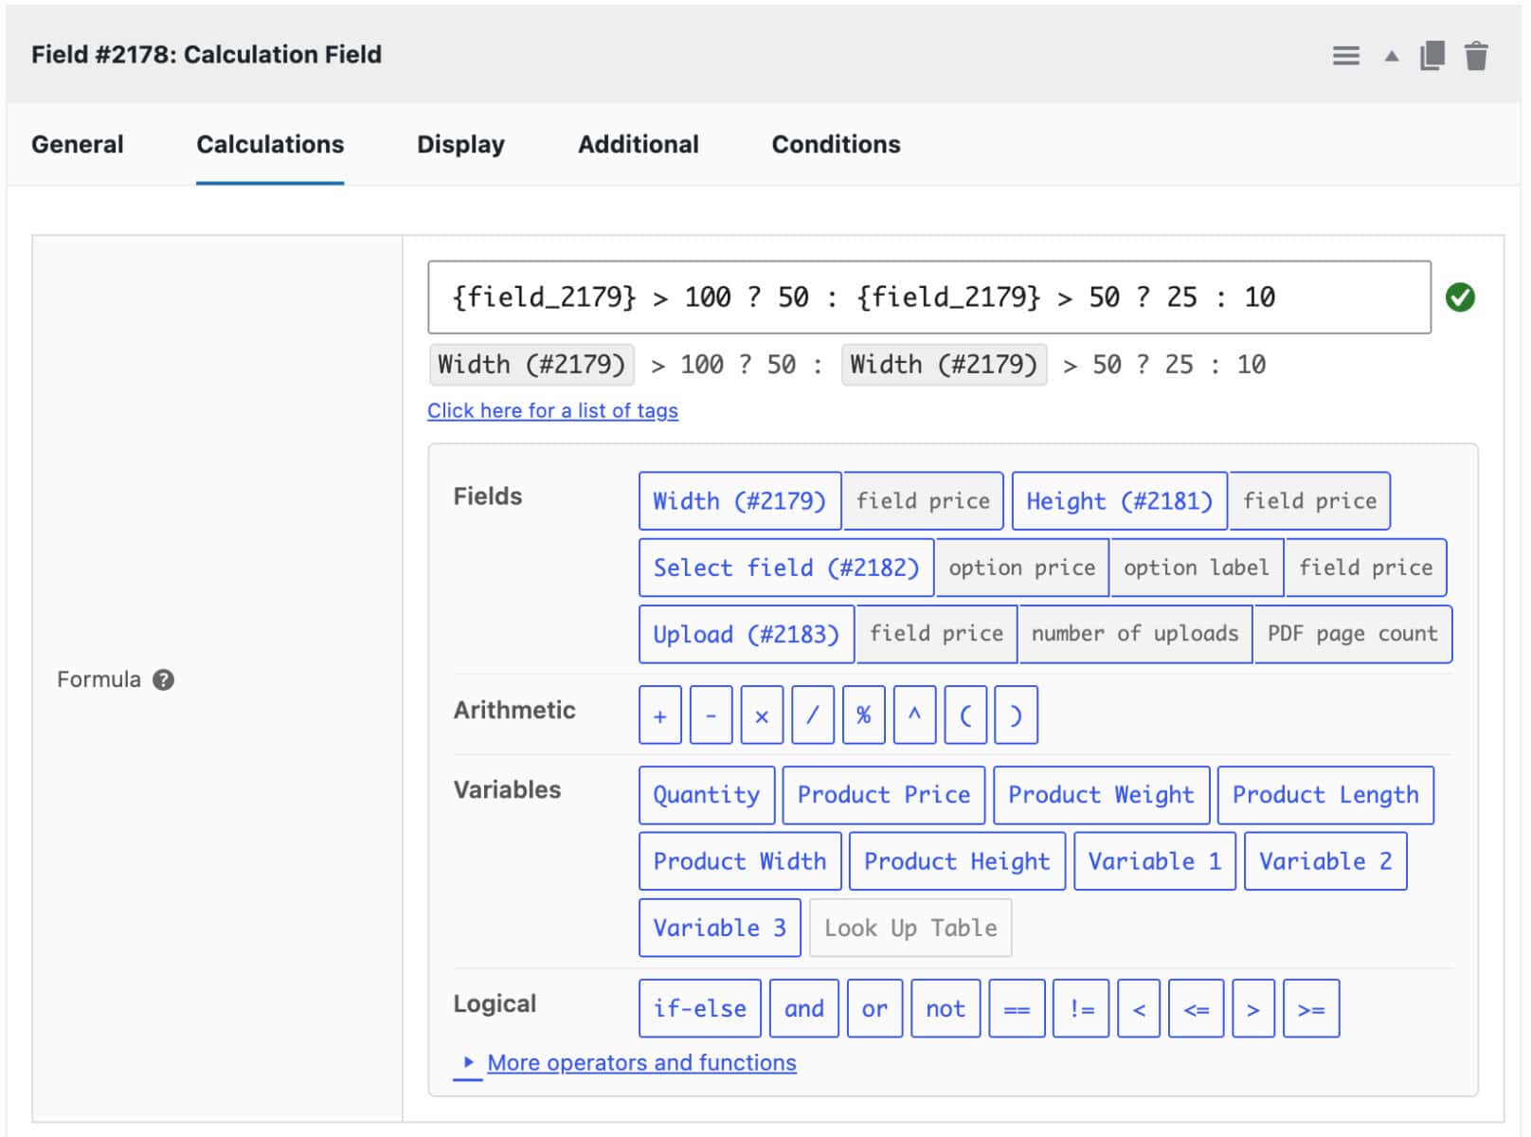Open the Display tab

point(460,144)
